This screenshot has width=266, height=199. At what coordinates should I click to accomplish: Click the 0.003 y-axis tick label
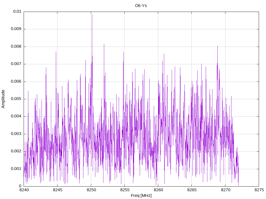tap(16, 134)
